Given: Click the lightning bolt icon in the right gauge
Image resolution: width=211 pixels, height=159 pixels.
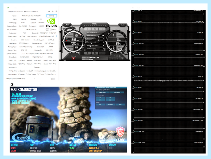Looking at the screenshot, I should click(x=114, y=35).
